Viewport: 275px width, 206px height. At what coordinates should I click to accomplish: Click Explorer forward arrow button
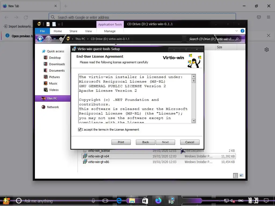(48, 39)
